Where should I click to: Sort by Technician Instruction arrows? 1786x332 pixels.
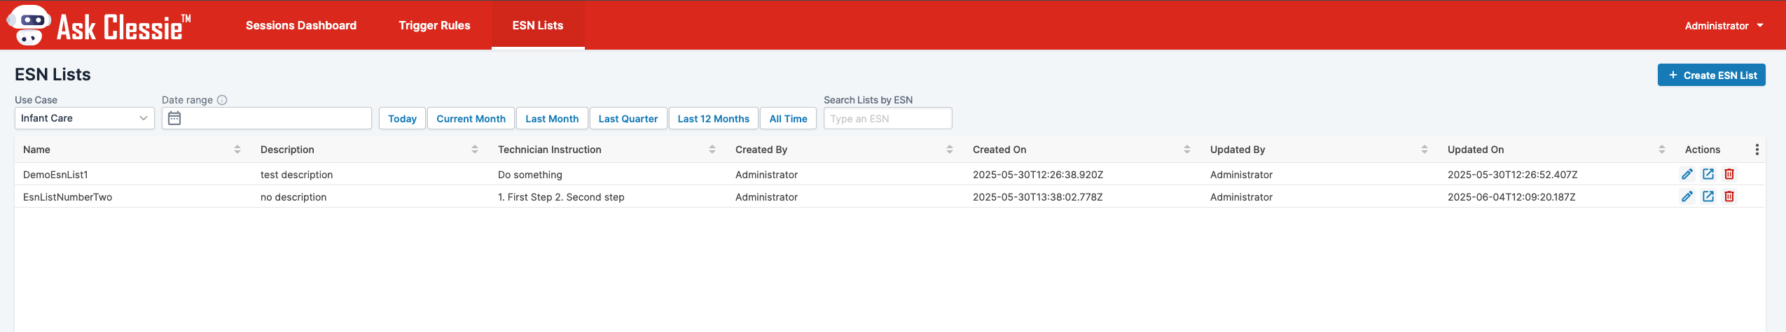pyautogui.click(x=712, y=150)
